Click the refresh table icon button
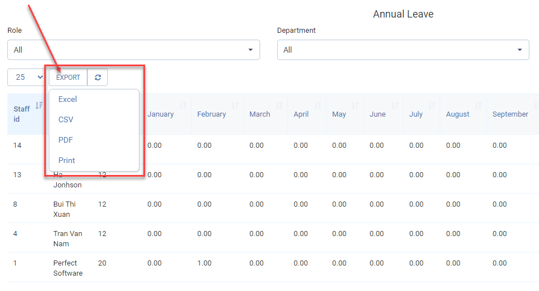 (x=97, y=78)
